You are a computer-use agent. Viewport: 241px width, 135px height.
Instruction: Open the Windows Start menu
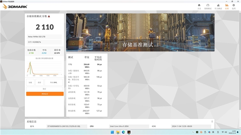[112, 132]
